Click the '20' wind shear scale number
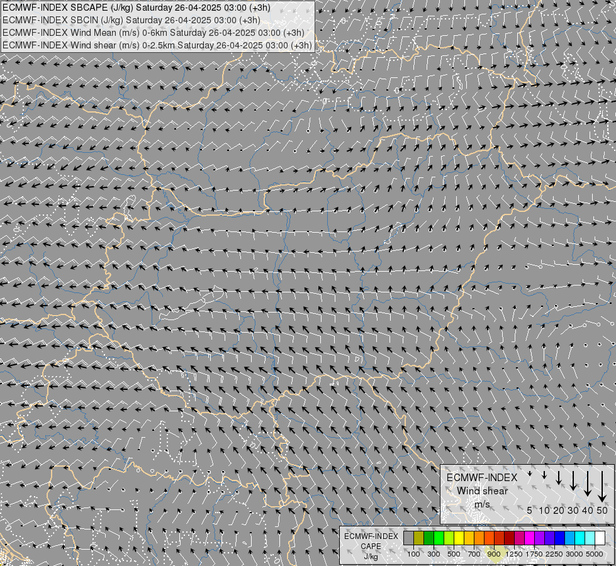Screen dimensions: 616x566 click(x=559, y=510)
